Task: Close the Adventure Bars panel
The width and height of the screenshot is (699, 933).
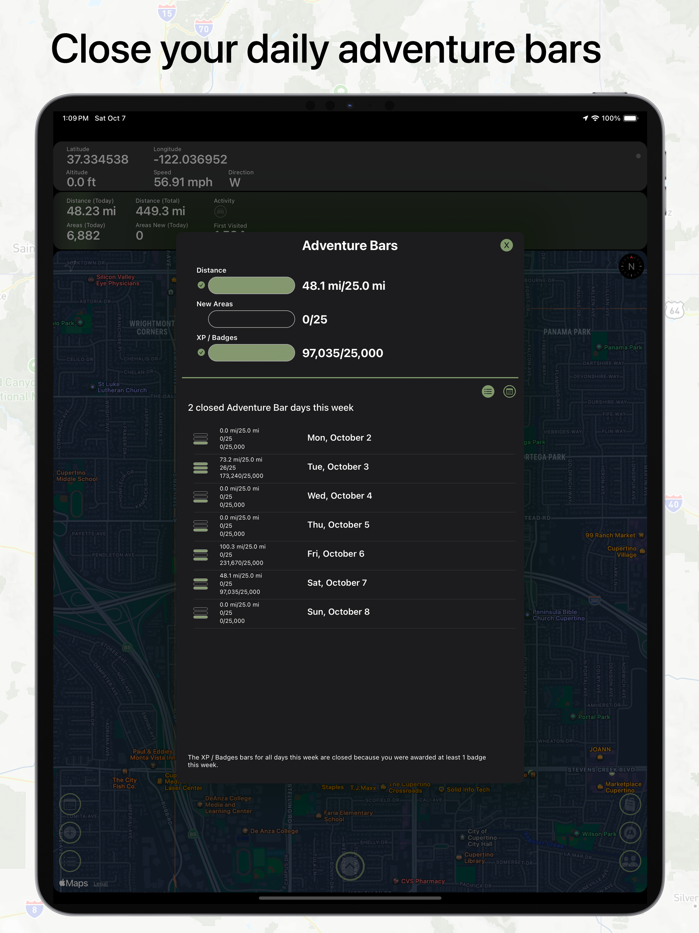Action: click(x=507, y=245)
